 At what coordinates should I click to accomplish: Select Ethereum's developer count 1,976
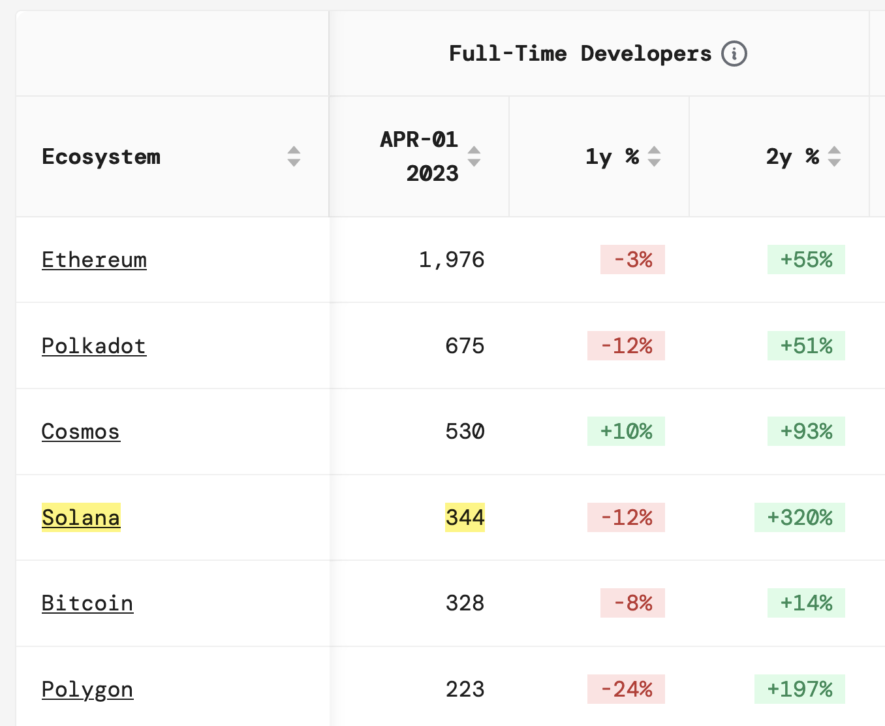coord(452,260)
